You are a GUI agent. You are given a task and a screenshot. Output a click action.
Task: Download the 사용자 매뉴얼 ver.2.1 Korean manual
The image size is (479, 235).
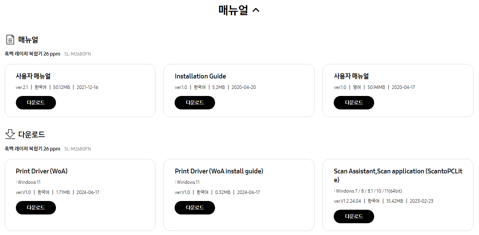point(36,102)
